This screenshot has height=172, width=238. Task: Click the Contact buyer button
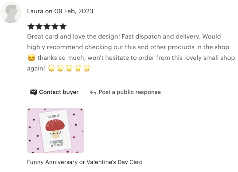[54, 92]
